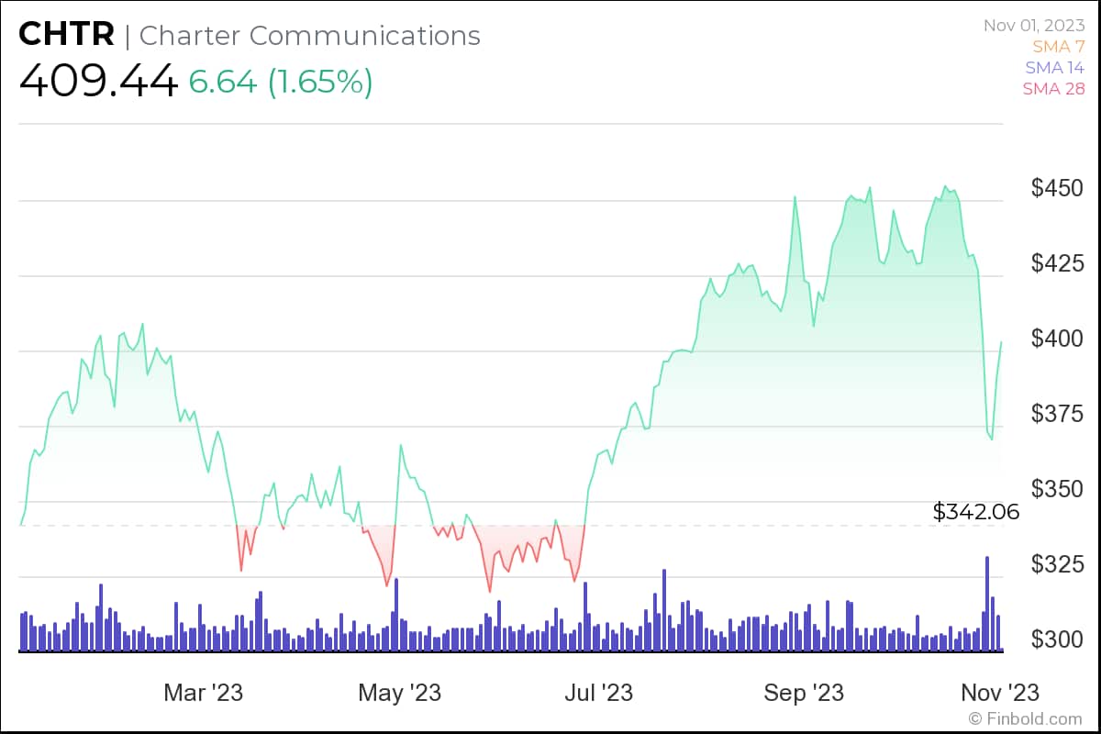
Task: Click the $342.06 baseline price label
Action: coord(976,512)
